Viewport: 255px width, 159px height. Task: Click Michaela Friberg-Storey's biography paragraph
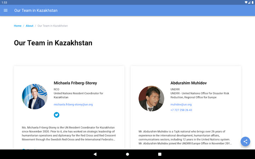pos(69,134)
